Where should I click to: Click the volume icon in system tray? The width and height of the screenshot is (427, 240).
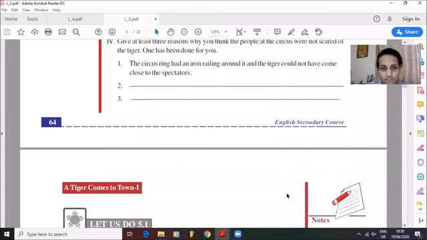point(374,234)
